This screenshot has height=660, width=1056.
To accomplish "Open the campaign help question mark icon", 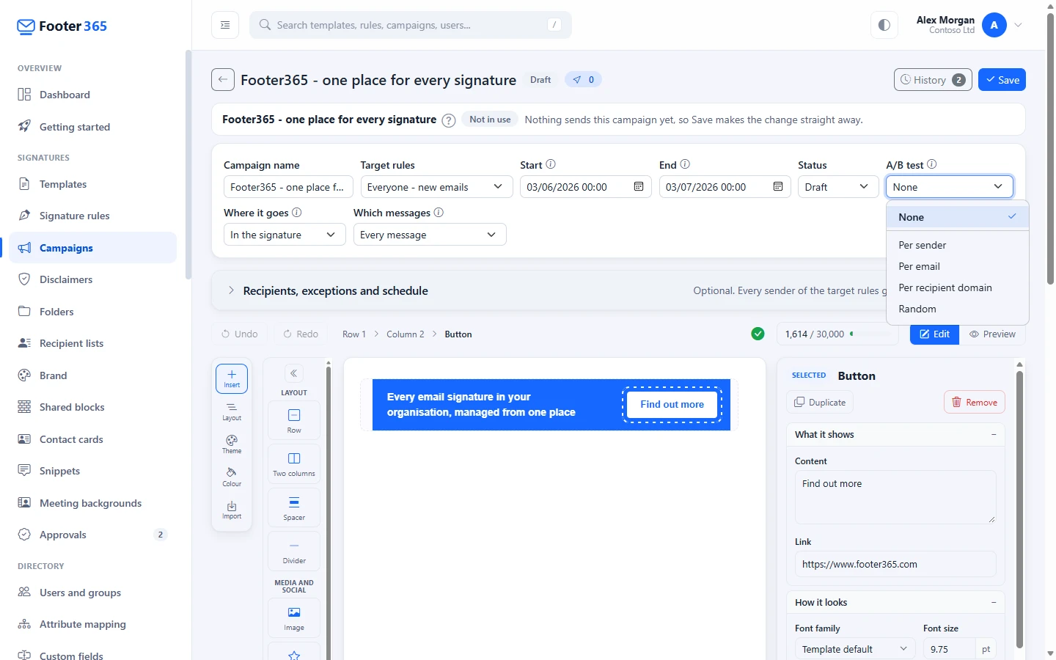I will [449, 120].
